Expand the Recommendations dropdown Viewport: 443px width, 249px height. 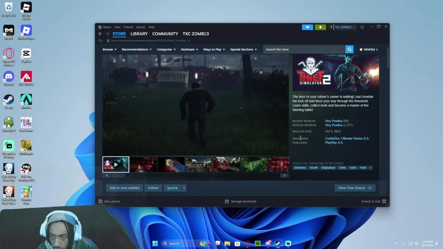(x=137, y=49)
